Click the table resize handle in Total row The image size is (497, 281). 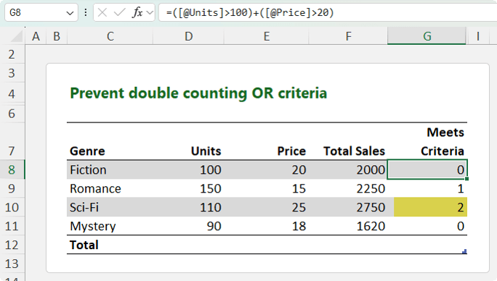(465, 251)
